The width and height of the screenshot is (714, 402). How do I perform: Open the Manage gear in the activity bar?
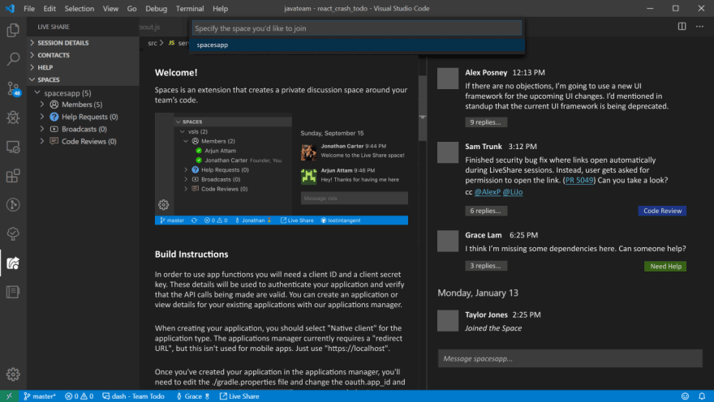click(x=13, y=374)
